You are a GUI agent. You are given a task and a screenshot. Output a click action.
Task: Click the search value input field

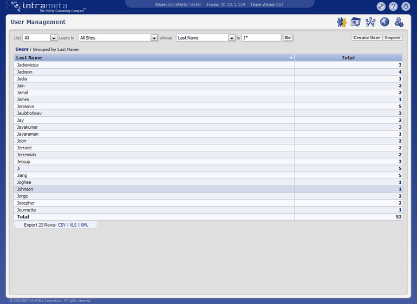(x=261, y=38)
